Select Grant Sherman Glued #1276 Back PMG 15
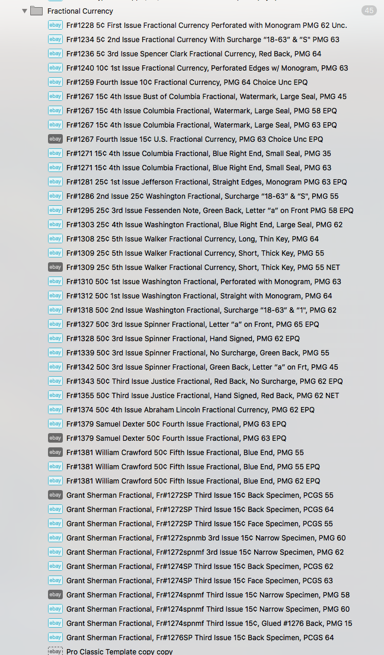Screen dimensions: 384x655 tap(209, 623)
